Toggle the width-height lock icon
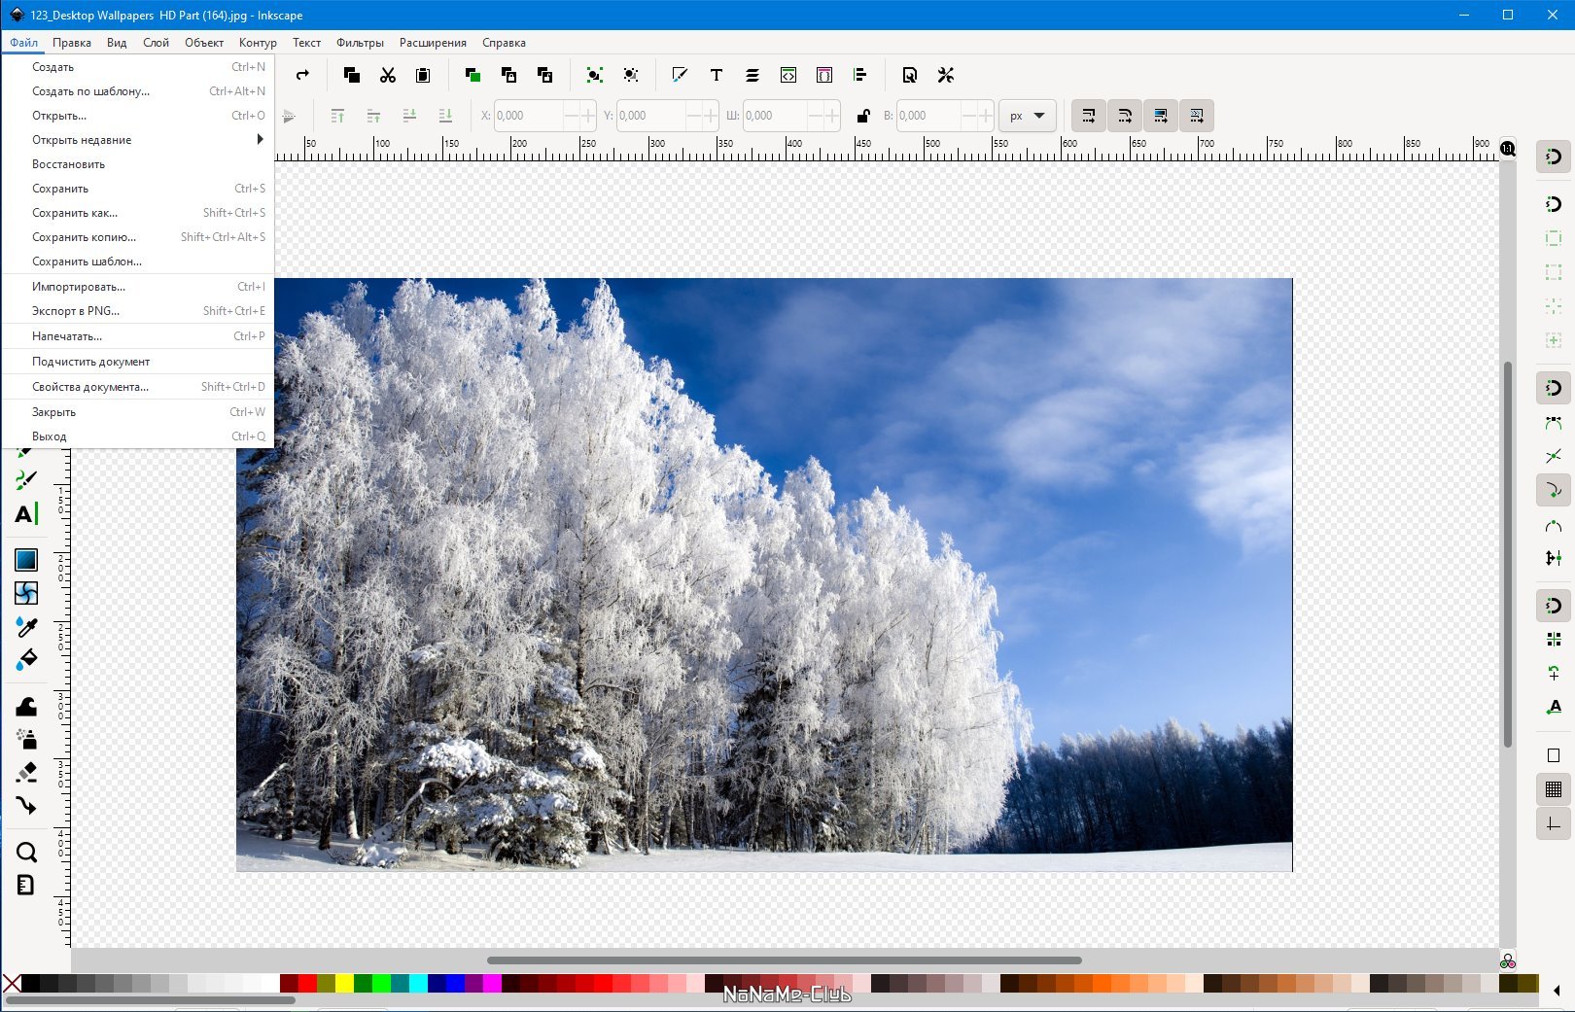Viewport: 1575px width, 1012px height. coord(862,116)
